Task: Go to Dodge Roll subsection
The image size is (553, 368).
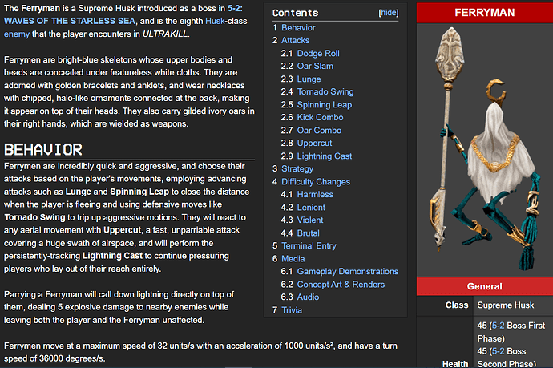Action: point(318,54)
